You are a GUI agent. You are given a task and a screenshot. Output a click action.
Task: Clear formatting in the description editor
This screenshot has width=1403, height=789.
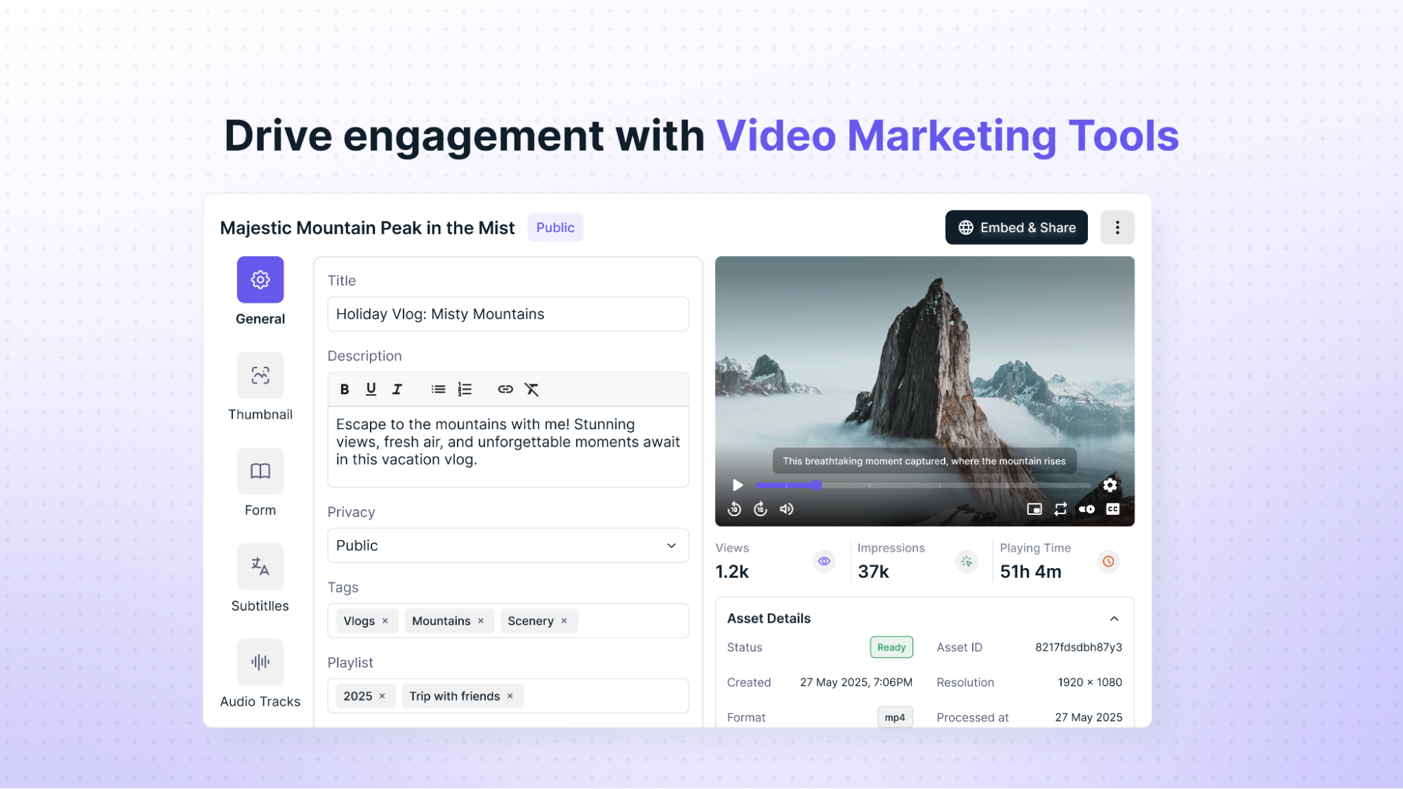coord(532,389)
